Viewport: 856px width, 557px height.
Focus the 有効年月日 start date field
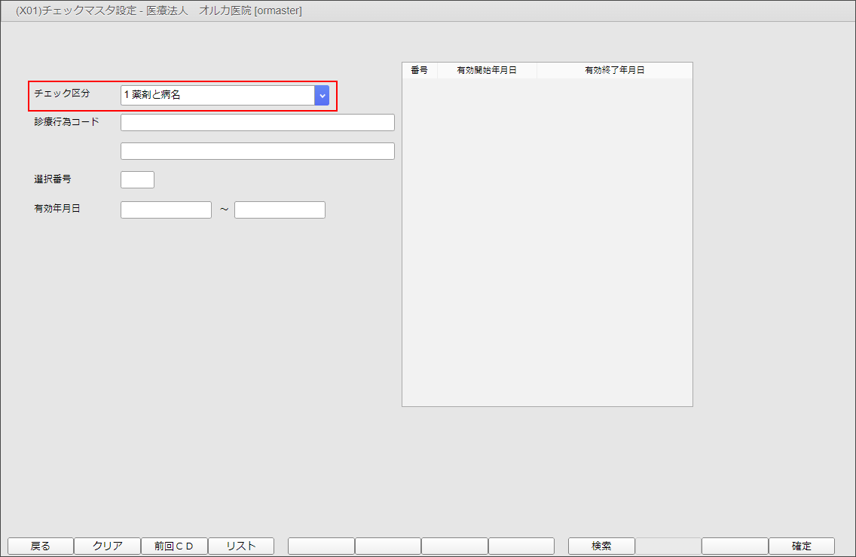pyautogui.click(x=166, y=210)
